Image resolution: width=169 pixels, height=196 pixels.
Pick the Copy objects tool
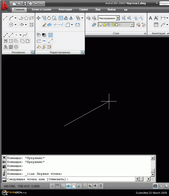44,18
